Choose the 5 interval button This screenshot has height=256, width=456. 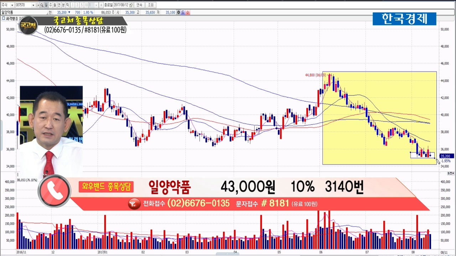[x=82, y=5]
